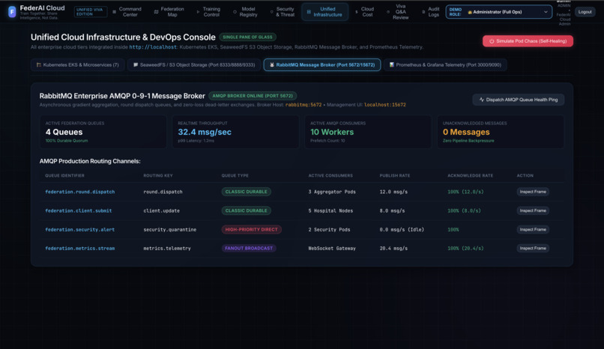The image size is (604, 349).
Task: Switch to Prometheus & Grafana Telemetry tab
Action: [x=445, y=65]
